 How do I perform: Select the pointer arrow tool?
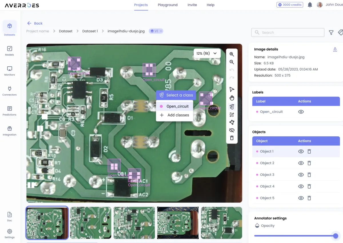pos(232,89)
